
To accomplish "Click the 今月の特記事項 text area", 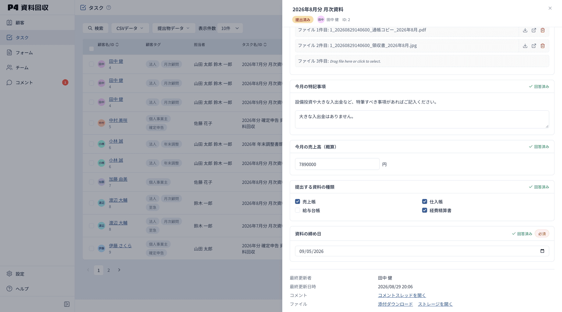I will pos(422,119).
